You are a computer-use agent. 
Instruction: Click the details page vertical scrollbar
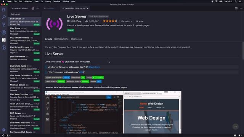coord(243,51)
